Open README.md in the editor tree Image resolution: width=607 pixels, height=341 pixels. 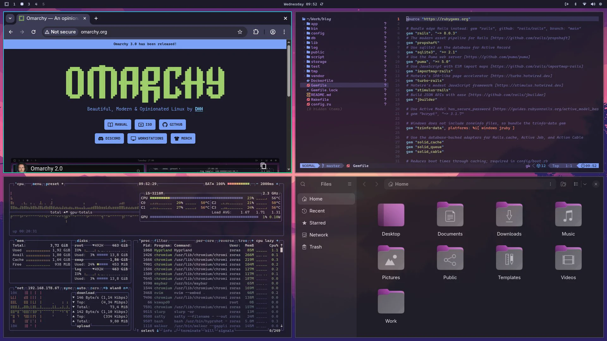(x=321, y=95)
